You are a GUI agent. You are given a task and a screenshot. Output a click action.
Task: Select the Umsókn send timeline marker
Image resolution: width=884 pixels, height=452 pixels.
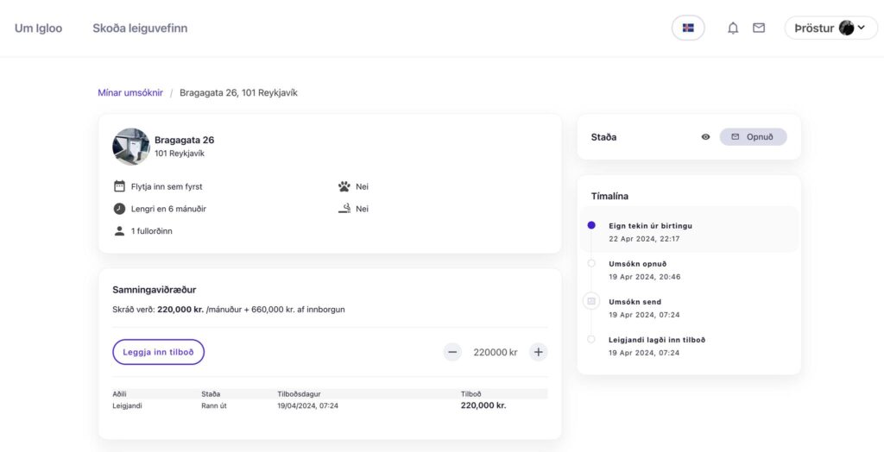(x=590, y=301)
